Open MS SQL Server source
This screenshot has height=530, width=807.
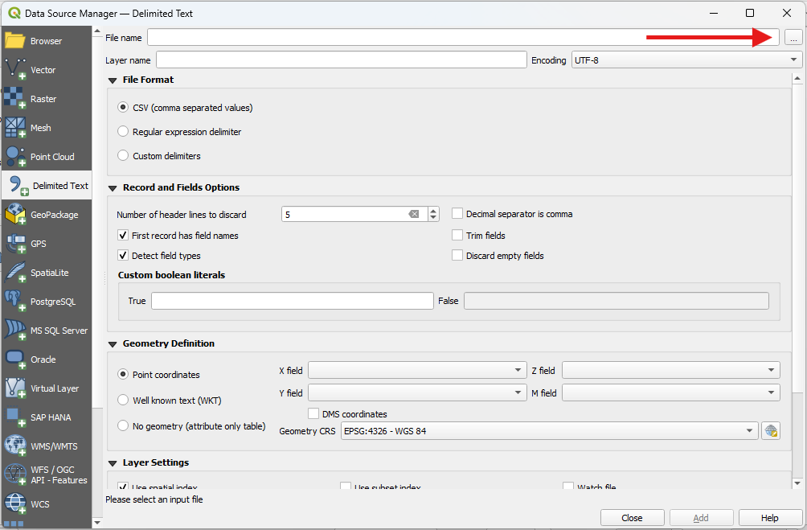click(x=47, y=331)
